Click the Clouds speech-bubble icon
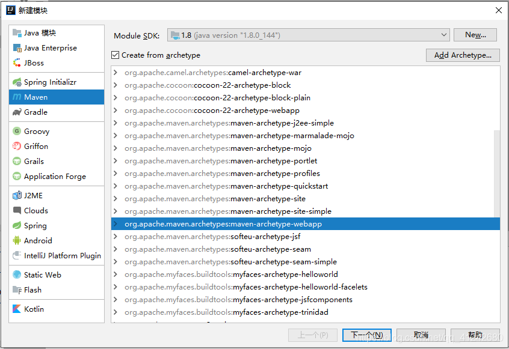This screenshot has width=509, height=349. tap(17, 210)
